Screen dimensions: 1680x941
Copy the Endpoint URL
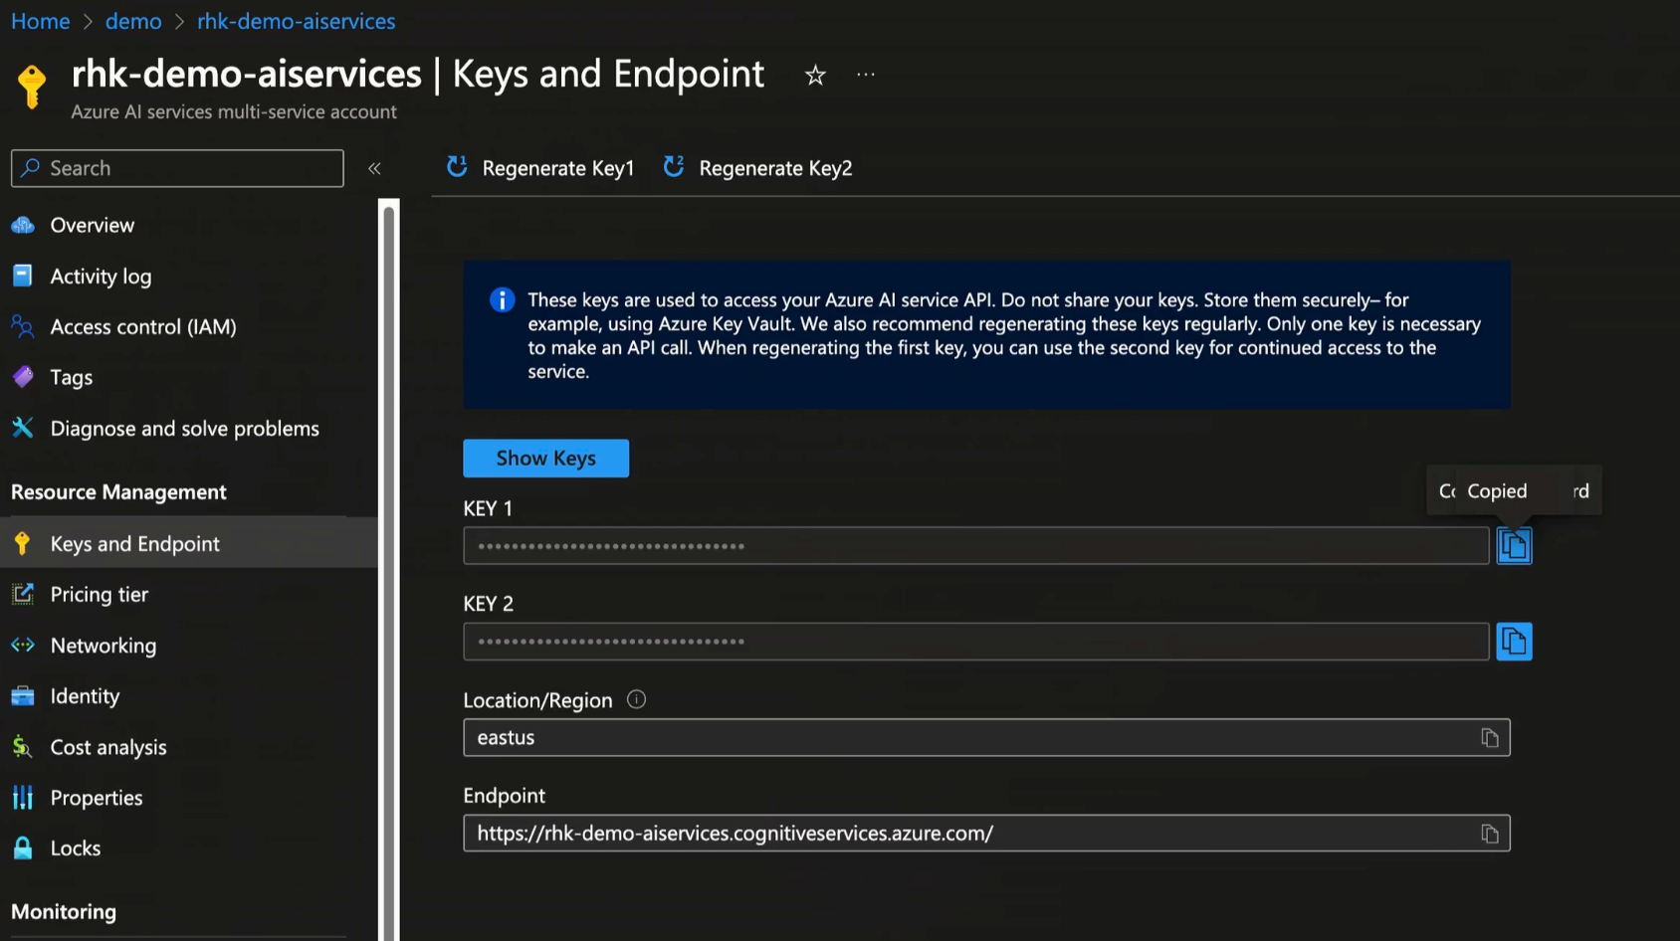point(1489,834)
